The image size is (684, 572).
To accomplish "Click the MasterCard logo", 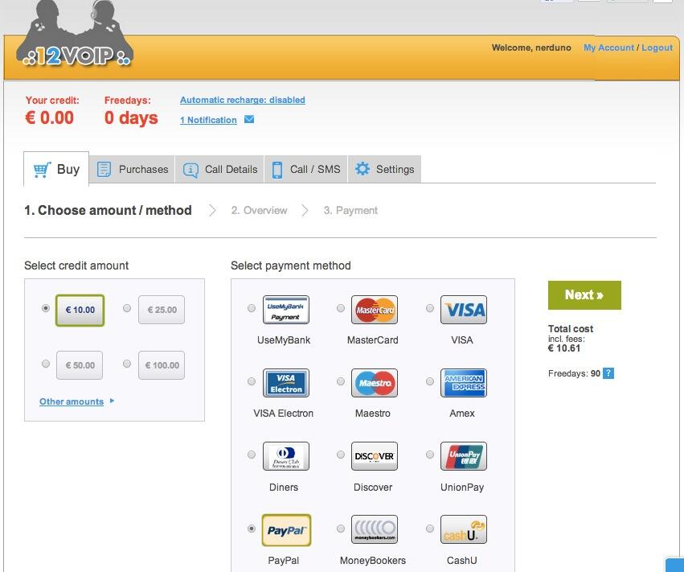I will tap(375, 310).
